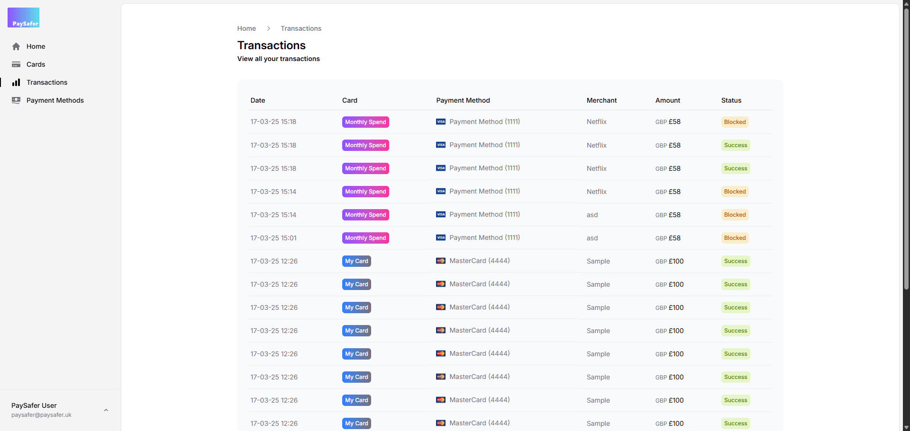
Task: Go to Cards in the sidebar
Action: pyautogui.click(x=36, y=64)
